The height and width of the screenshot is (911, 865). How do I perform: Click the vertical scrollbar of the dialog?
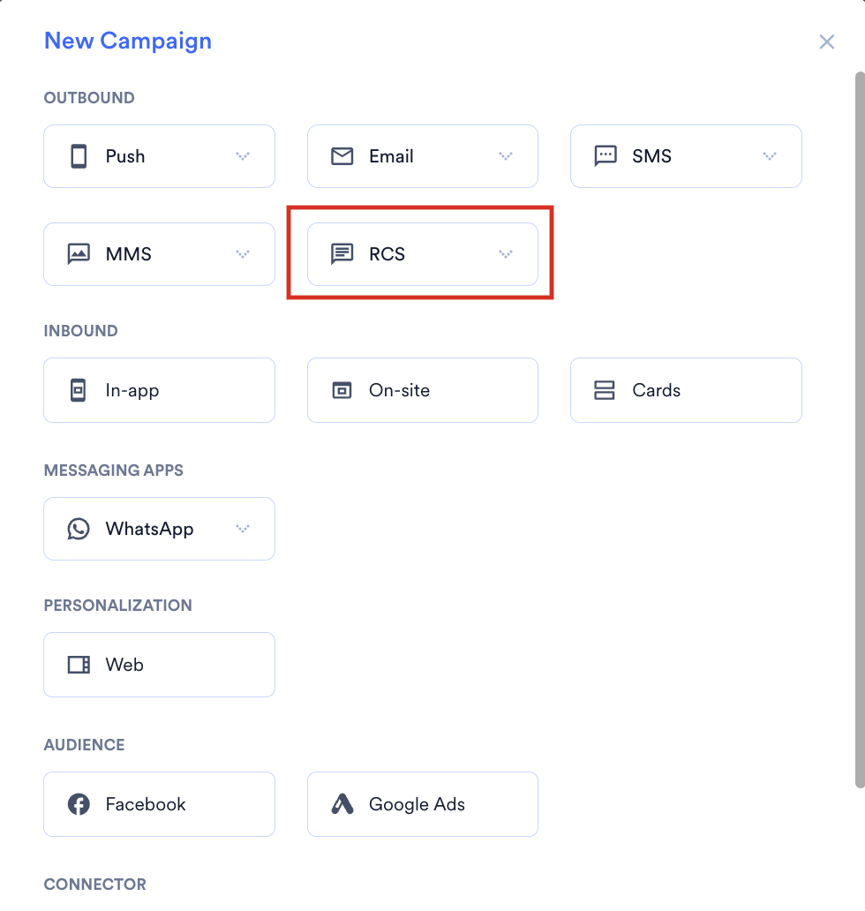[x=860, y=430]
